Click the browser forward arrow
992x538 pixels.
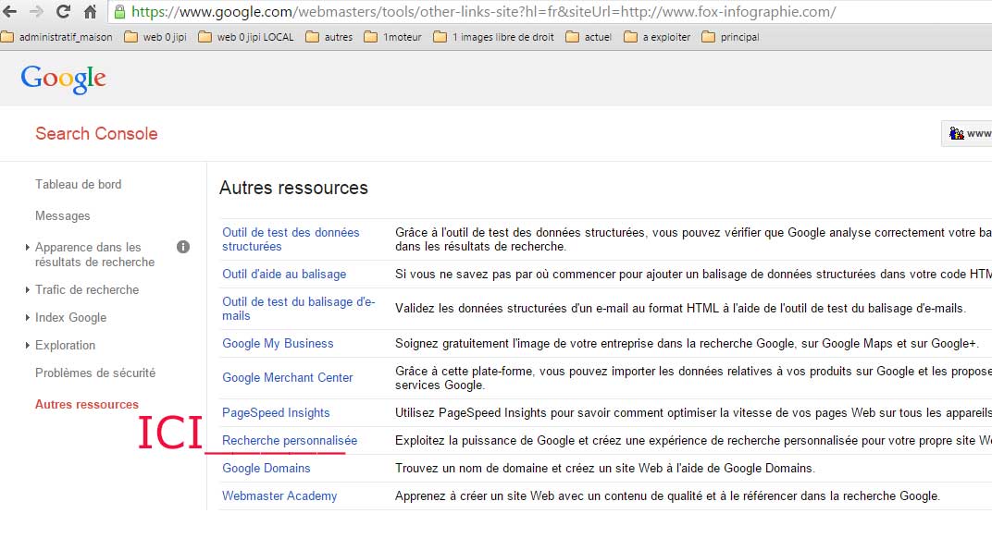(37, 11)
